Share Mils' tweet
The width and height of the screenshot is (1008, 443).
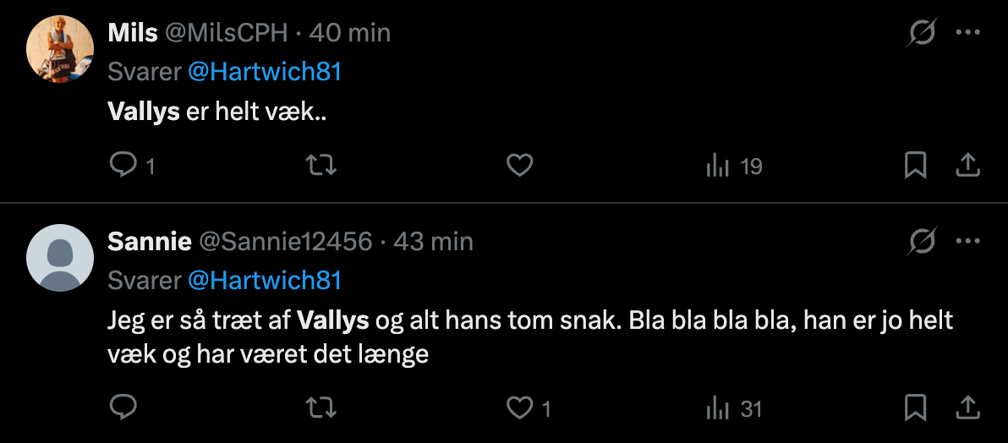point(967,166)
